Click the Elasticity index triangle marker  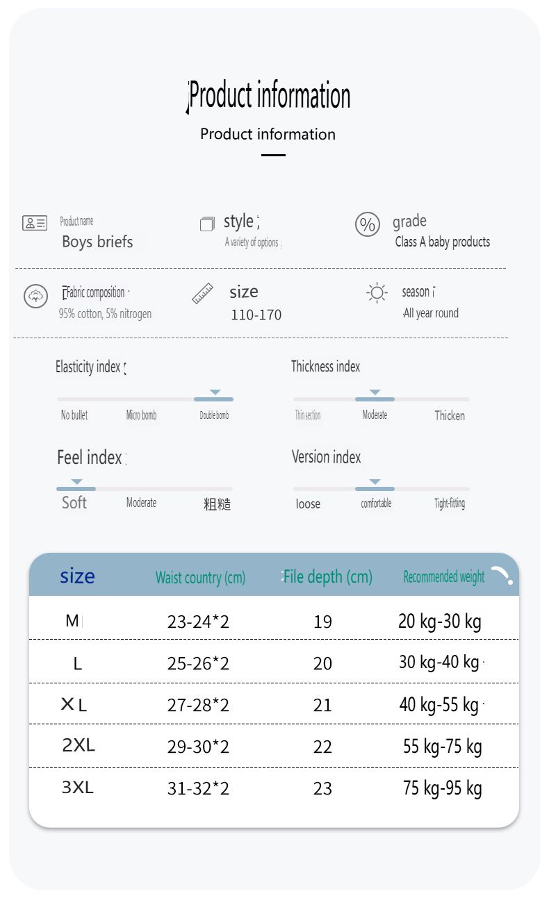[x=215, y=392]
